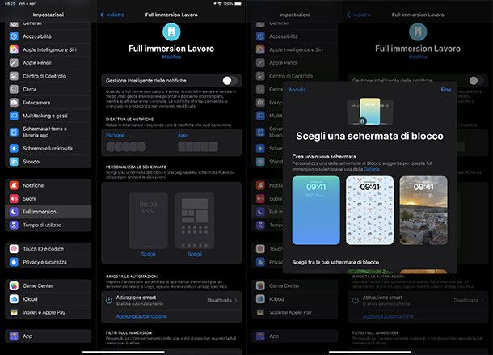Open Tempo di utilizzo in left sidebar
Screen dimensions: 493x355
(48, 225)
